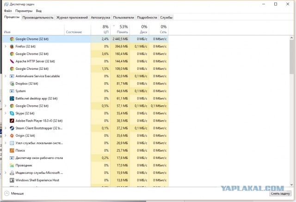296x202 pixels.
Task: Sort by the Состояние column header
Action: (x=78, y=30)
